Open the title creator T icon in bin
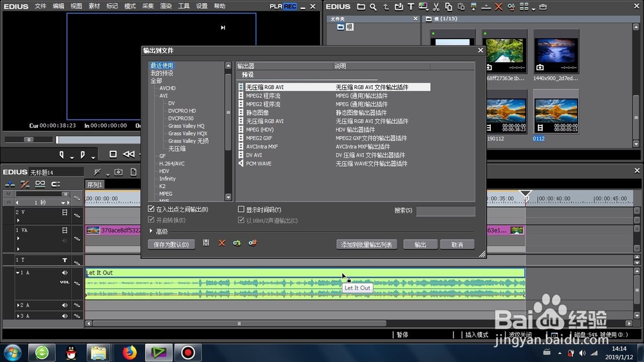 click(411, 6)
